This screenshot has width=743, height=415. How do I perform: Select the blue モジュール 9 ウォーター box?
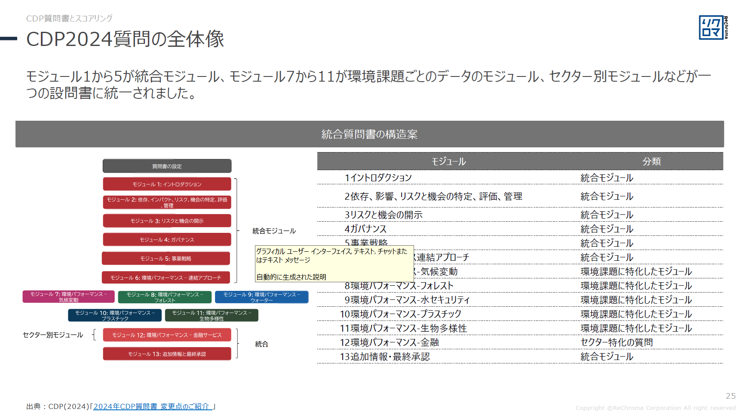point(261,297)
